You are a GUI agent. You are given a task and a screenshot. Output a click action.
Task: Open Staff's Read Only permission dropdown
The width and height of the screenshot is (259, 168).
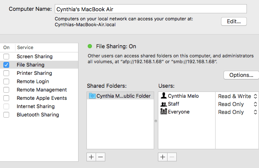(x=237, y=104)
